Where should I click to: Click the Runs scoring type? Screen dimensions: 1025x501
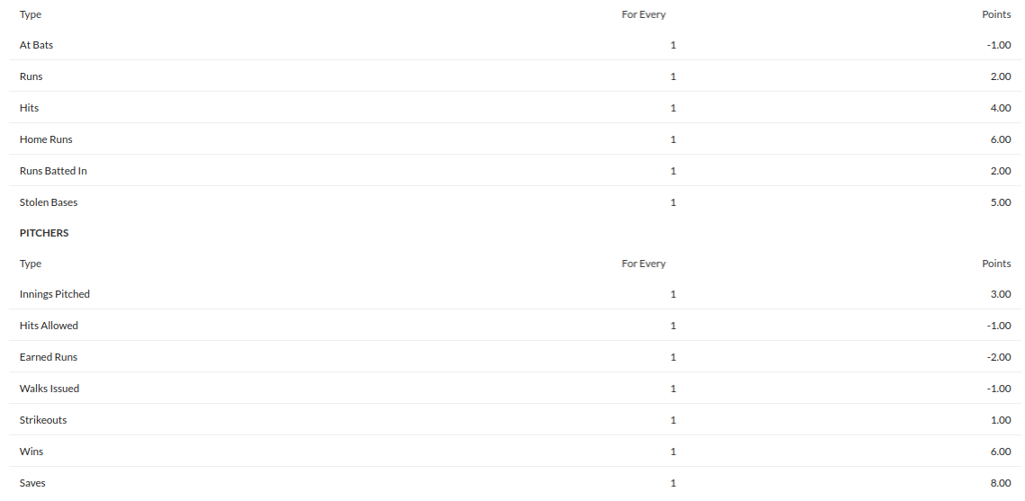(31, 76)
